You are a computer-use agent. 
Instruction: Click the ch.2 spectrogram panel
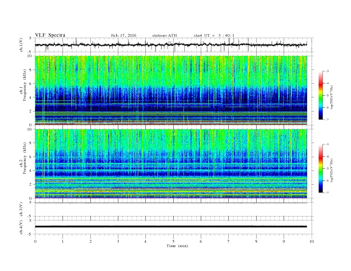tap(171, 163)
